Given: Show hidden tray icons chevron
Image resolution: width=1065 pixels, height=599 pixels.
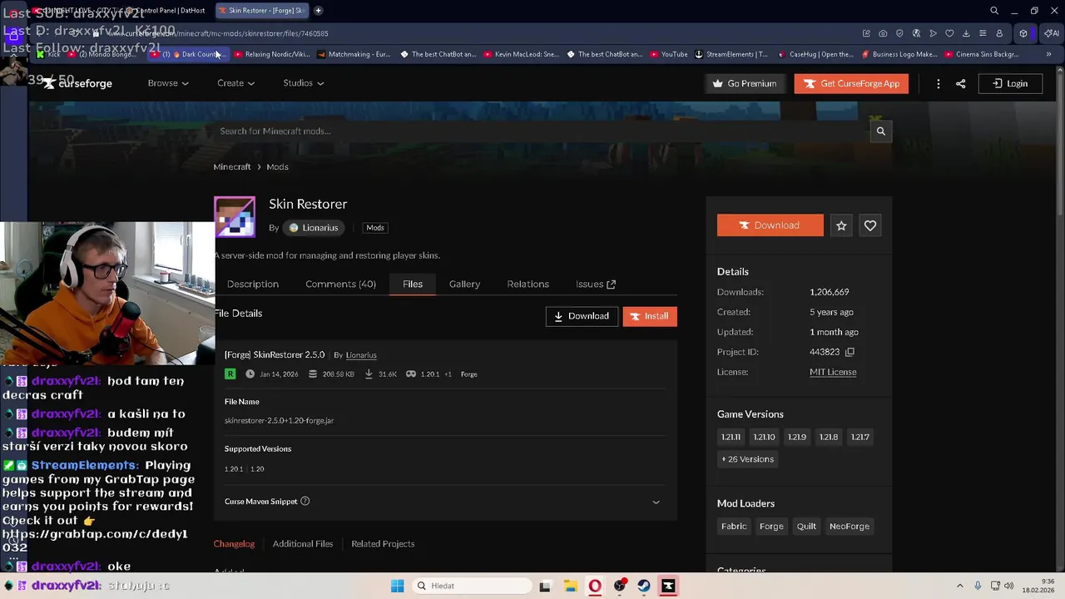Looking at the screenshot, I should tap(959, 586).
